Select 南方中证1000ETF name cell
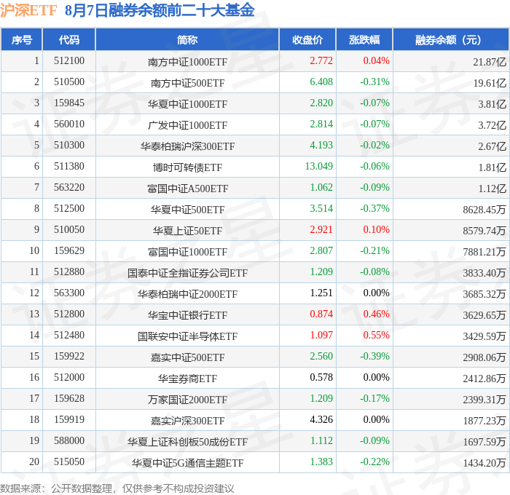510x495 pixels. tap(187, 62)
